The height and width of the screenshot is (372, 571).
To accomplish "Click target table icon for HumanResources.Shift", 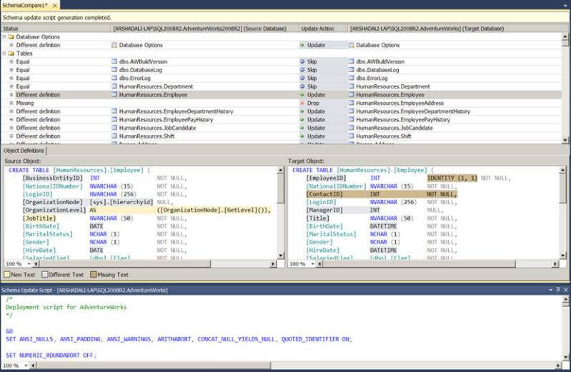I will [x=352, y=136].
